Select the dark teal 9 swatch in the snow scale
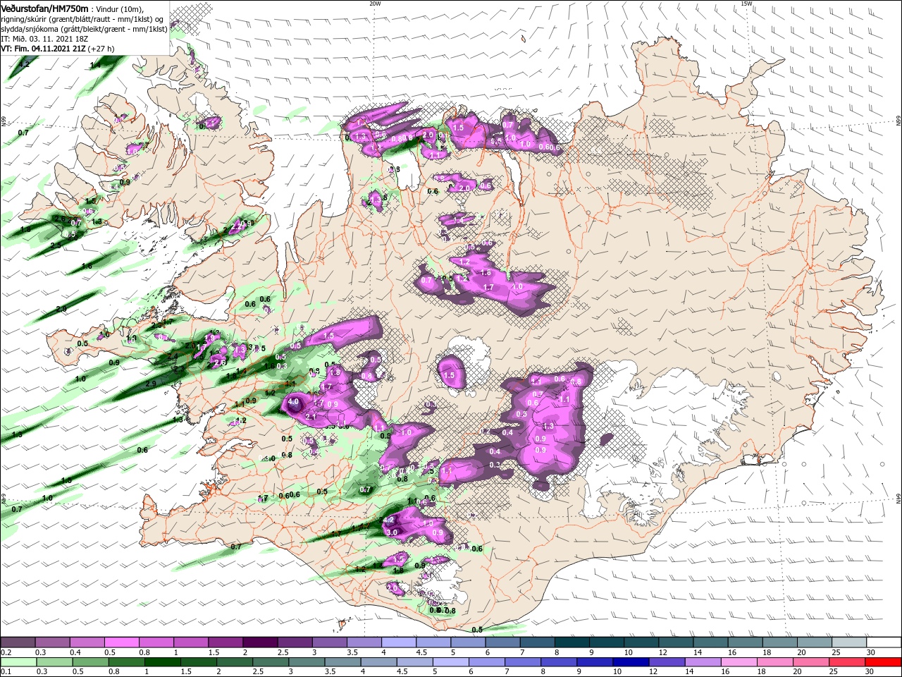 click(x=607, y=642)
